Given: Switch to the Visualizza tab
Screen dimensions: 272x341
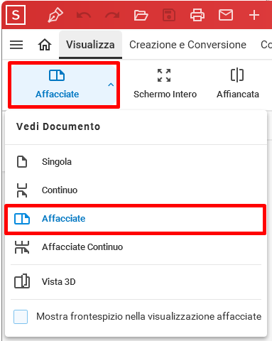Looking at the screenshot, I should [90, 45].
